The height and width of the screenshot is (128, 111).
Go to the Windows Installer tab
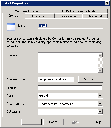tap(27, 11)
